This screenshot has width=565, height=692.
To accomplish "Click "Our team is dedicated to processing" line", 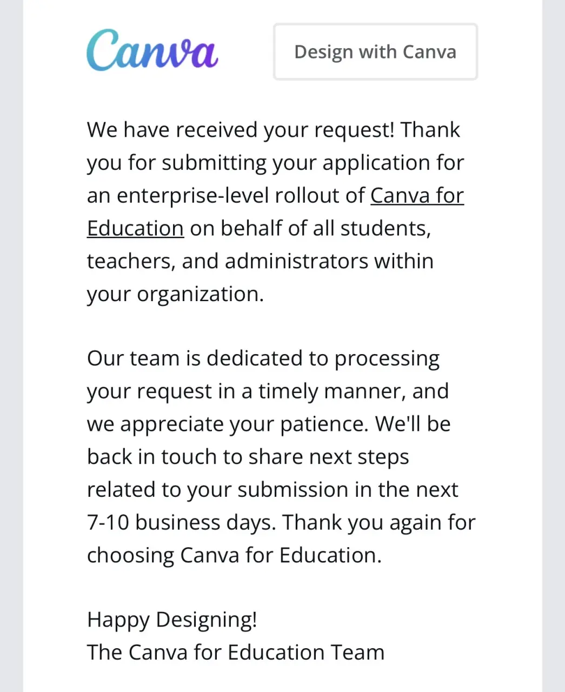I will pos(263,359).
